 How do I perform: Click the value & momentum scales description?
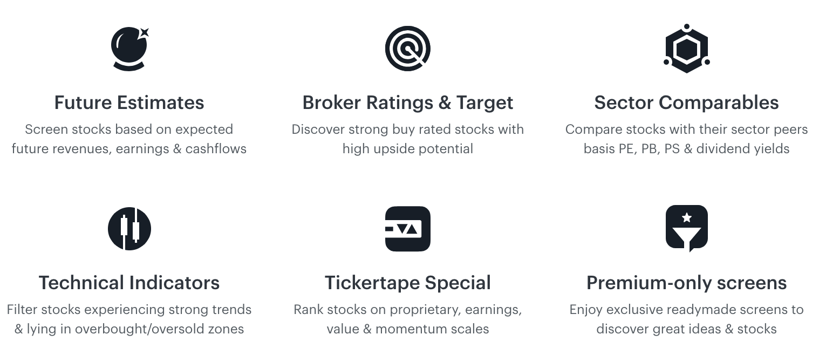(x=408, y=319)
